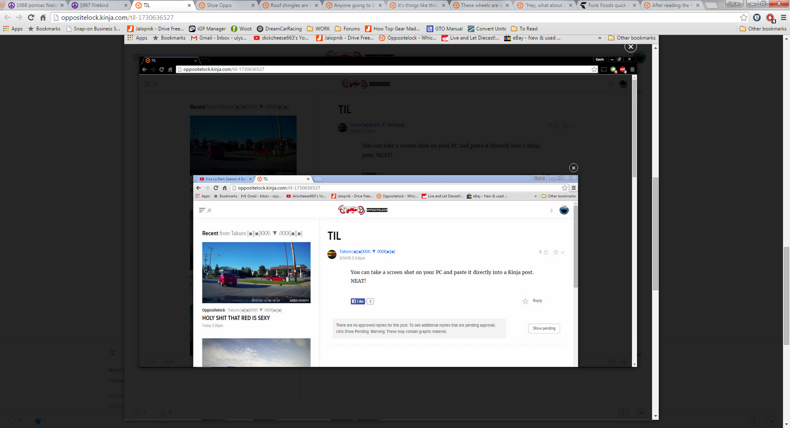The height and width of the screenshot is (428, 790).
Task: Click dickcheese663's YouTube bookmark in second bookmarks row
Action: pos(281,38)
